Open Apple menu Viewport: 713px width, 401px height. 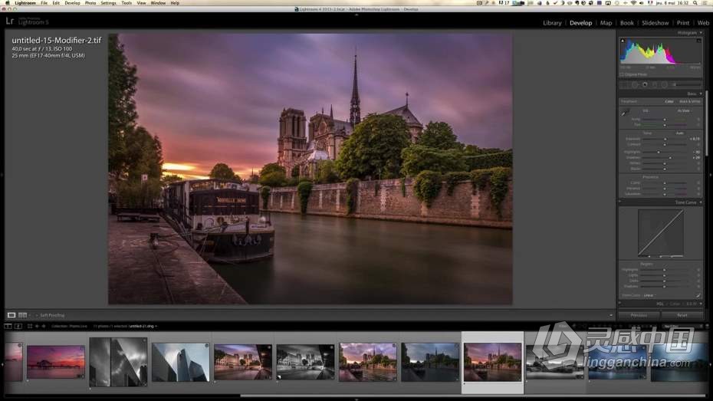[7, 3]
